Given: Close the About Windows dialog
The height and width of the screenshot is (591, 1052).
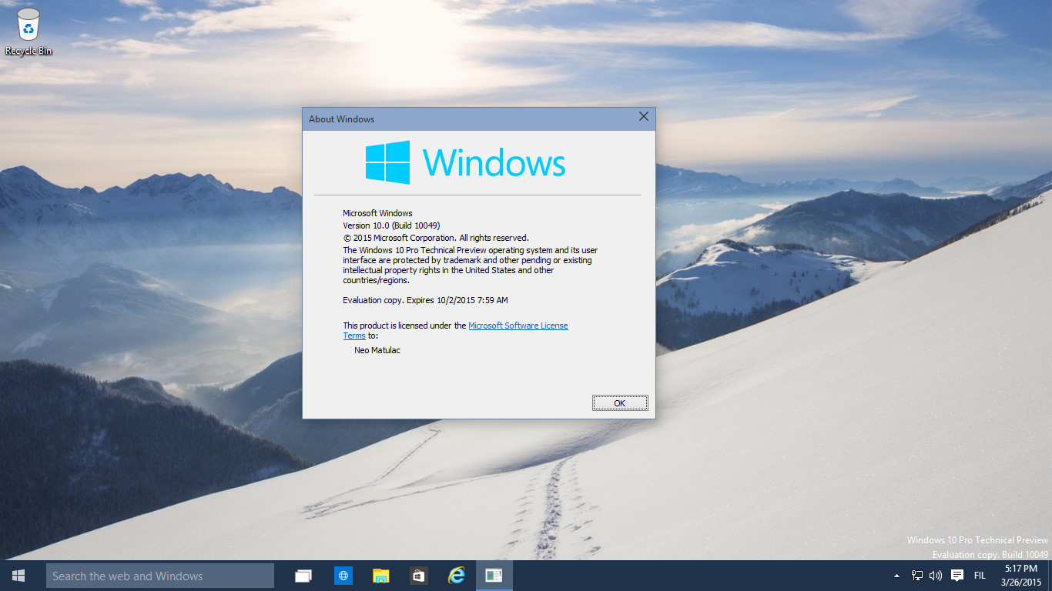Looking at the screenshot, I should click(x=644, y=118).
